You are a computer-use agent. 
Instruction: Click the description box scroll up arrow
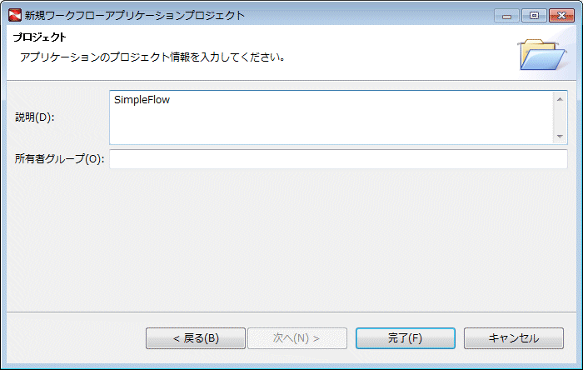(x=560, y=99)
